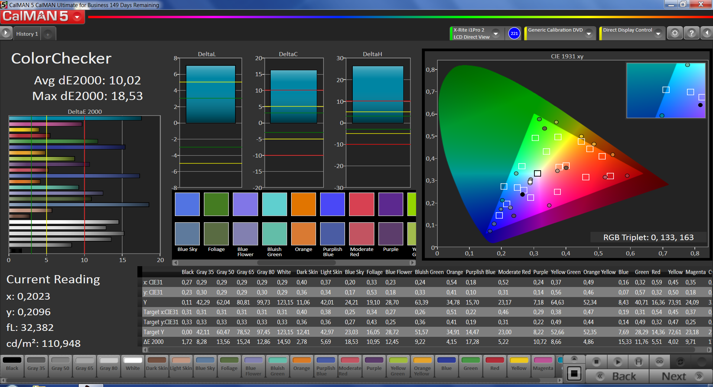This screenshot has height=387, width=713.
Task: Select the Blue pattern button
Action: click(x=447, y=366)
